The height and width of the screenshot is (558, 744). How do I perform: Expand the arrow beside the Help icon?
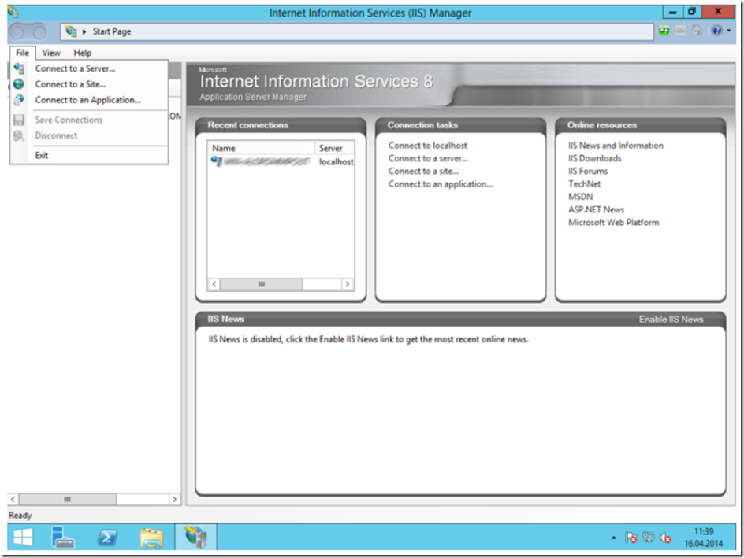729,31
